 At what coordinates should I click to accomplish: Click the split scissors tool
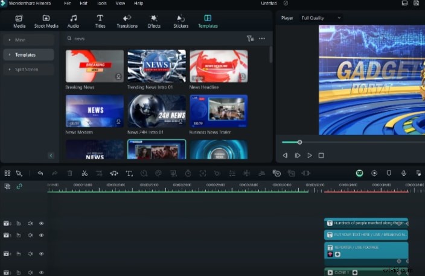[x=85, y=173]
